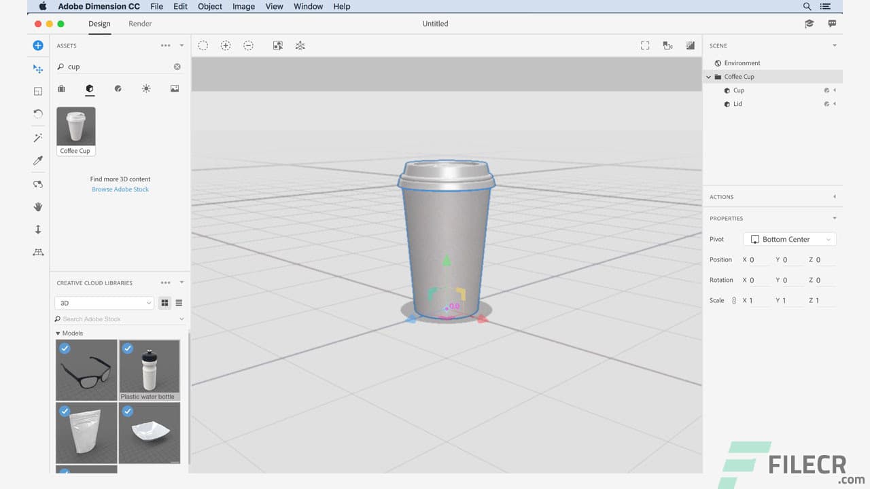Image resolution: width=870 pixels, height=489 pixels.
Task: Select the Eyedropper sampling tool
Action: [x=38, y=160]
